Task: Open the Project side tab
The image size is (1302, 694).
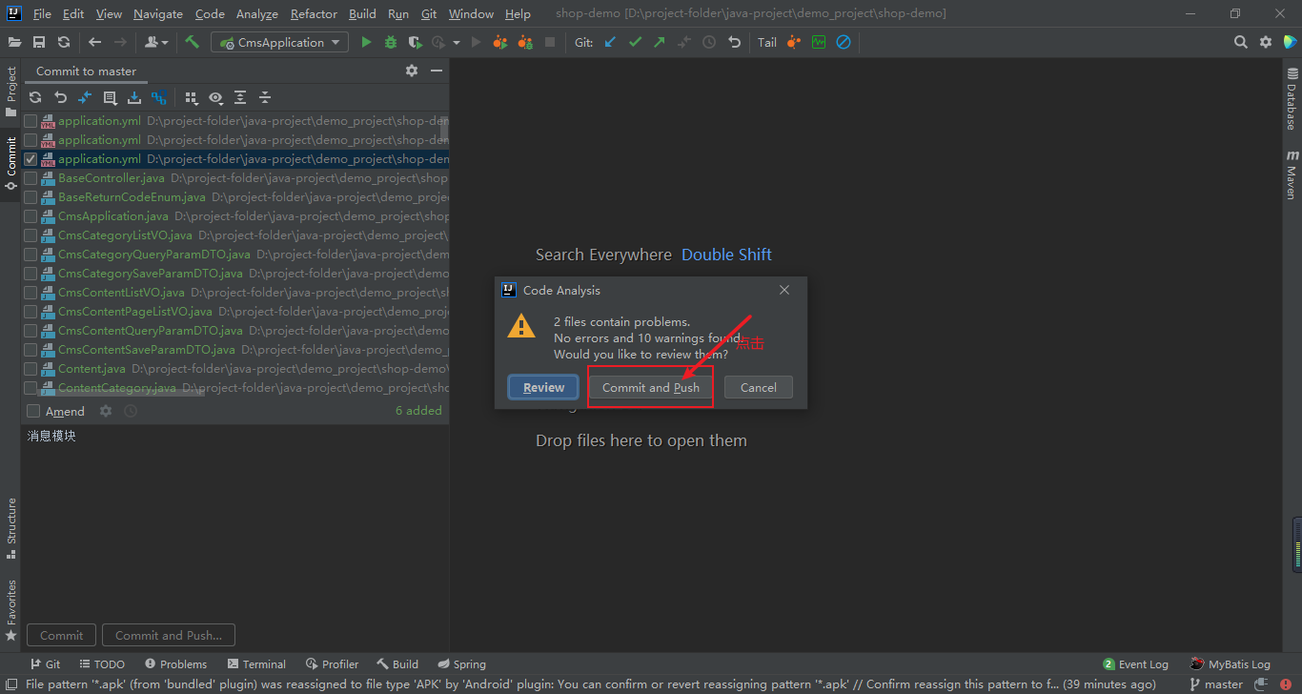Action: 11,92
